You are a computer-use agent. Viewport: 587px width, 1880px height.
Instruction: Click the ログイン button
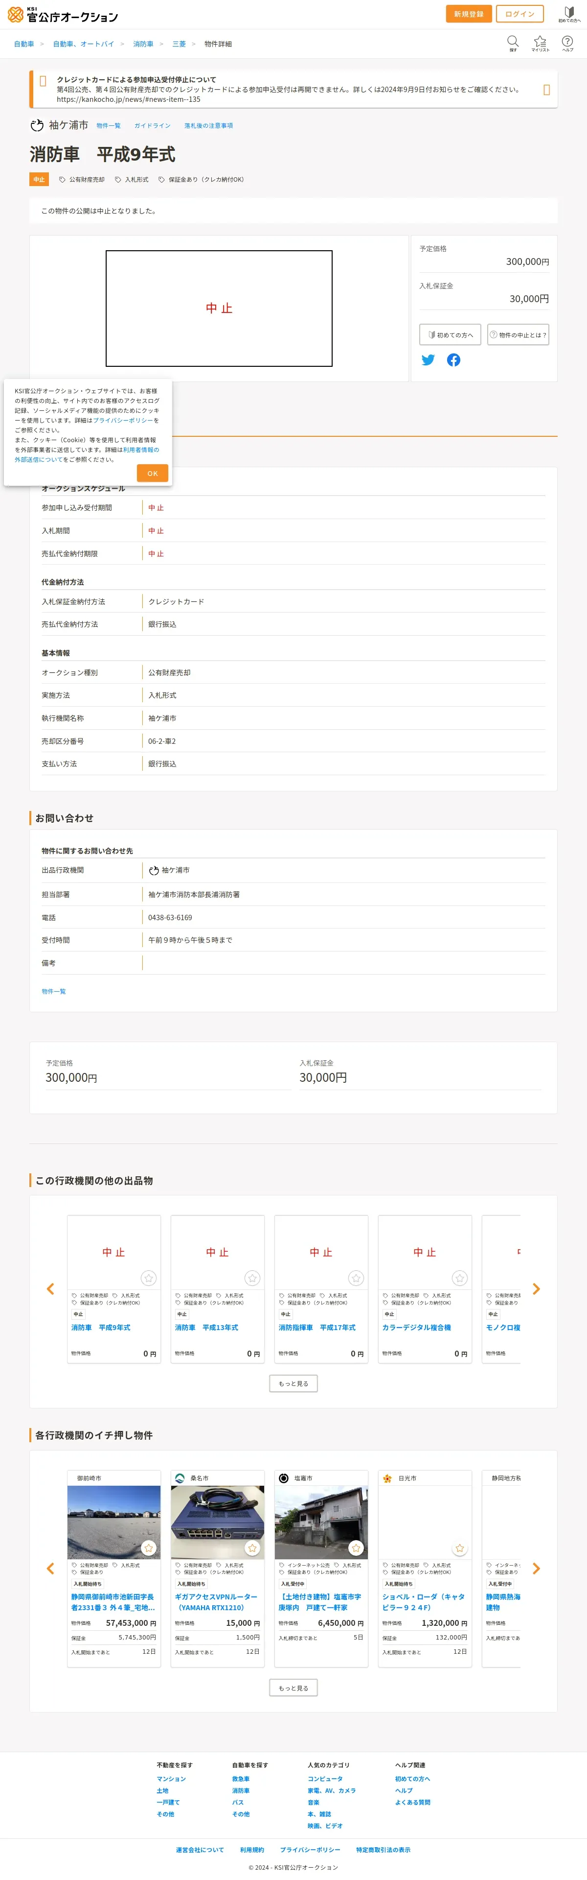(520, 14)
